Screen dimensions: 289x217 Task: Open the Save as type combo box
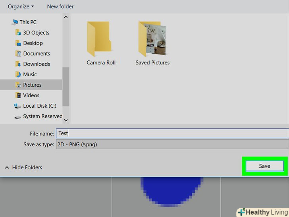(x=172, y=144)
